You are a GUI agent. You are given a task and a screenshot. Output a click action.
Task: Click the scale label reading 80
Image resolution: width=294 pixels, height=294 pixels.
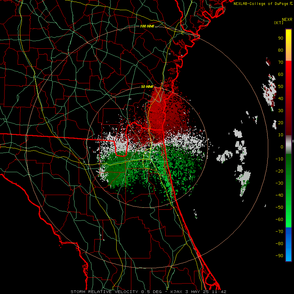[x=281, y=50]
